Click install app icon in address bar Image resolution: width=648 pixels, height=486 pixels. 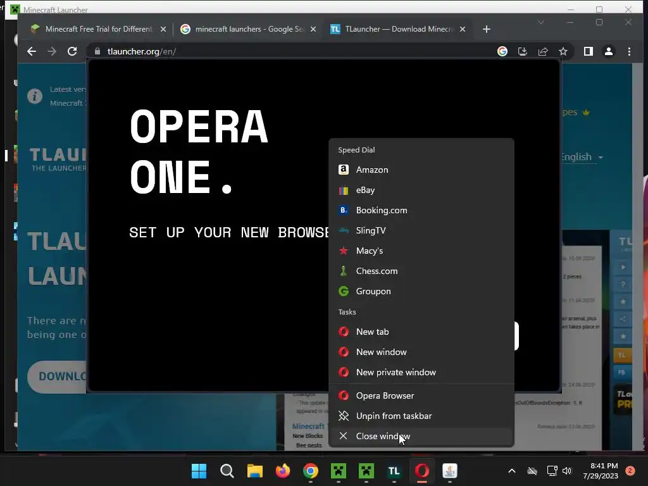(523, 51)
